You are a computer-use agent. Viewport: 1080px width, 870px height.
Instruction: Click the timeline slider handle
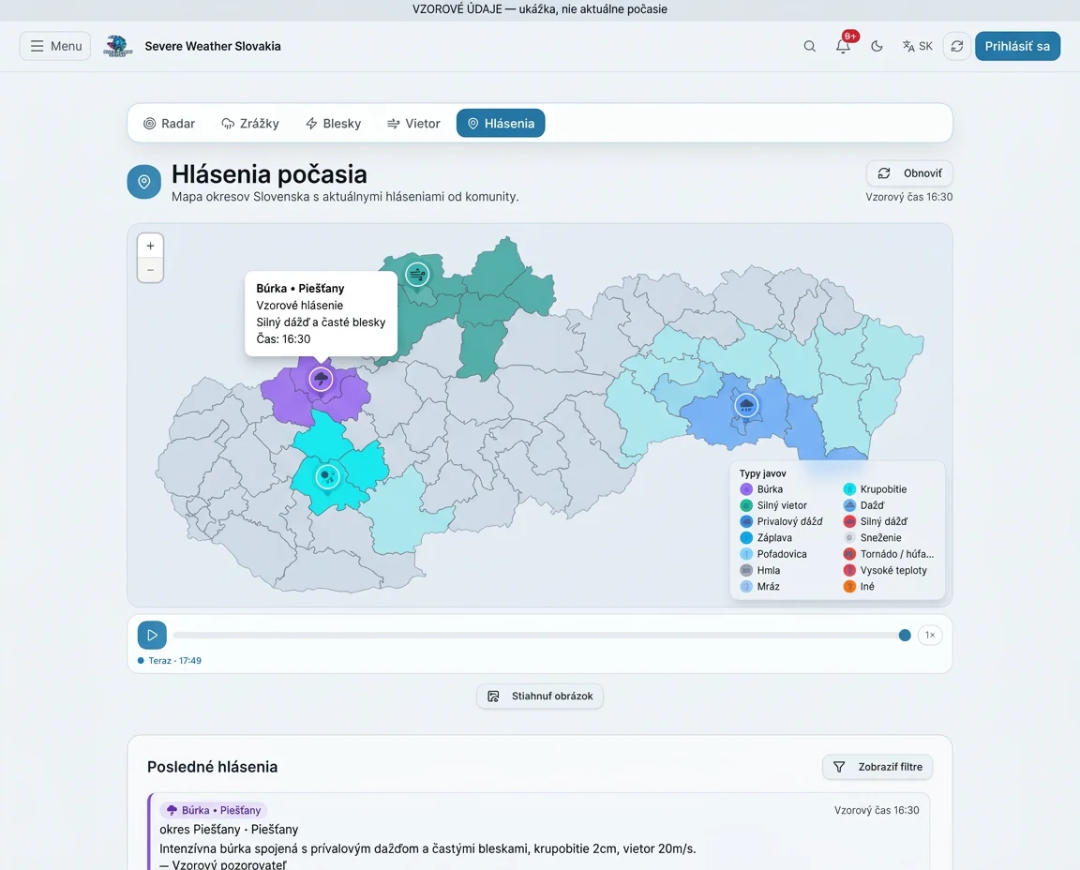905,635
